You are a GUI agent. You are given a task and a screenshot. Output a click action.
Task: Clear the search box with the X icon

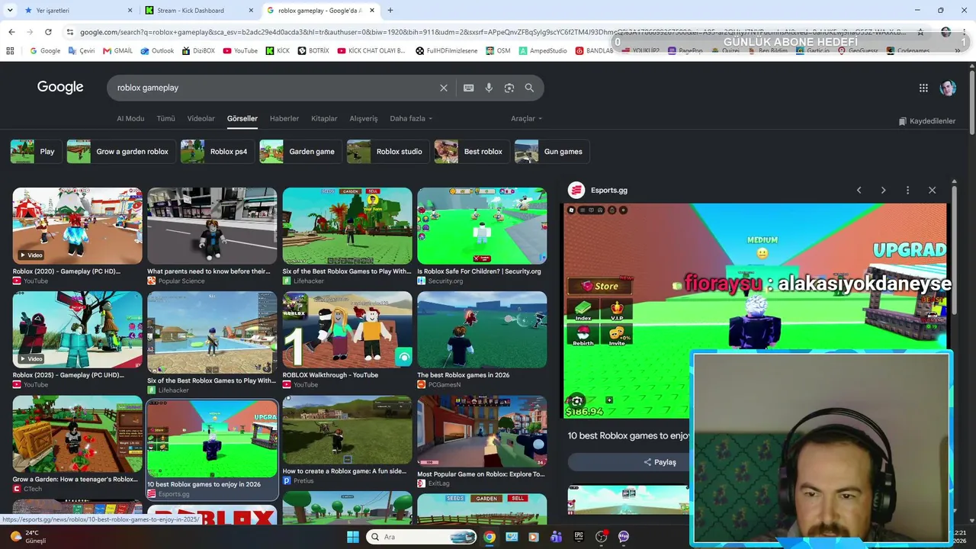coord(444,88)
